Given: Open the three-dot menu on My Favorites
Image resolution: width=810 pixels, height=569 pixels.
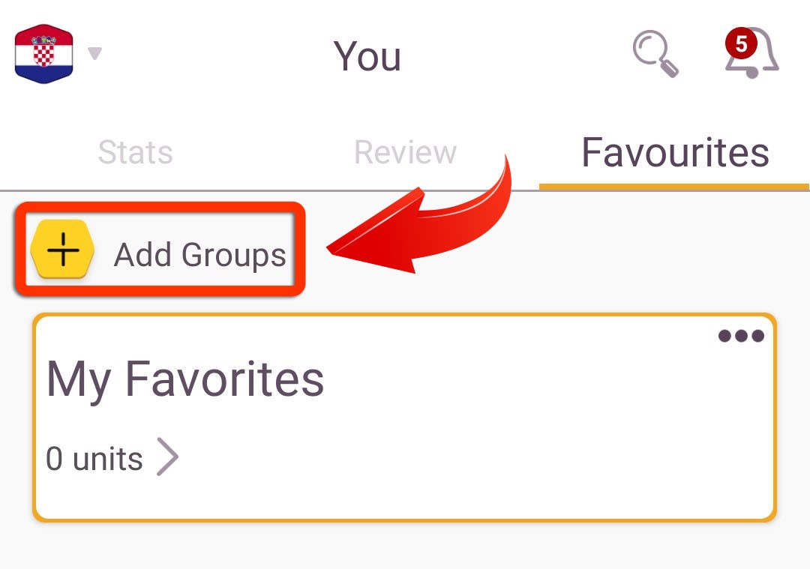Looking at the screenshot, I should pyautogui.click(x=741, y=336).
